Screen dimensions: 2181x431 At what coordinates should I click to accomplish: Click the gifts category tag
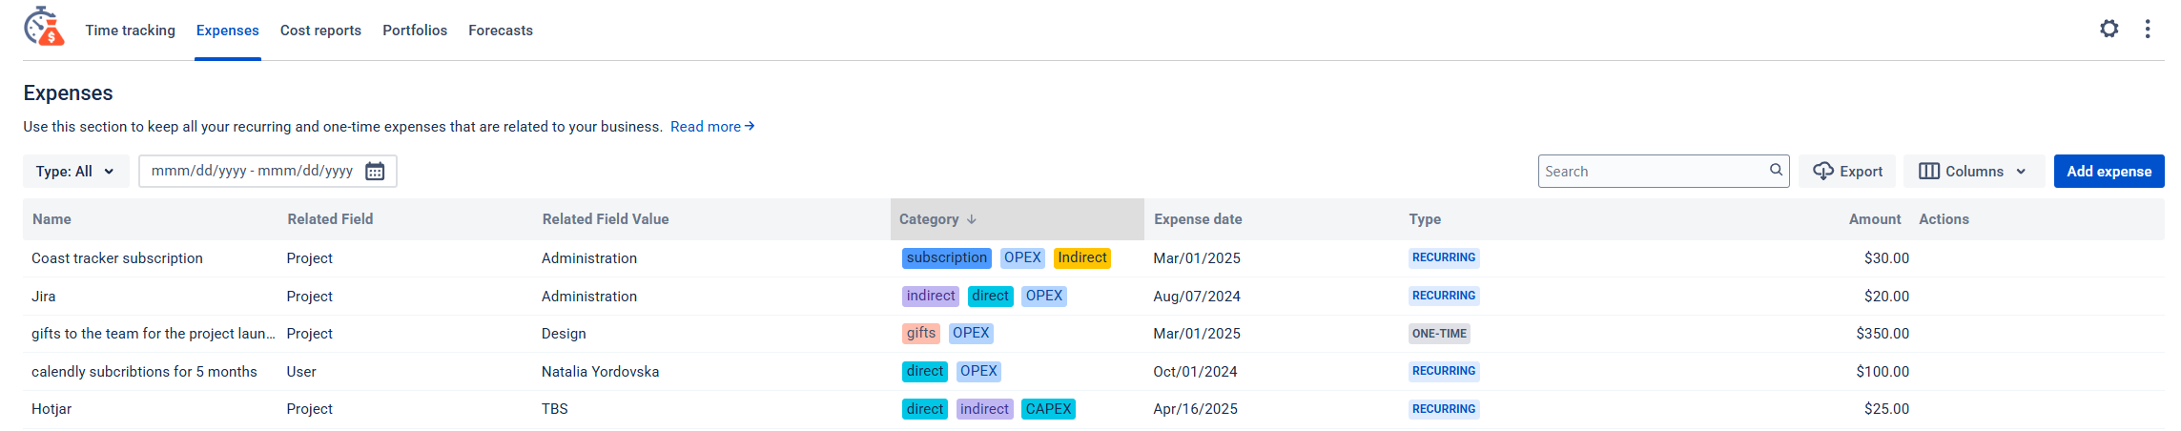pyautogui.click(x=921, y=333)
